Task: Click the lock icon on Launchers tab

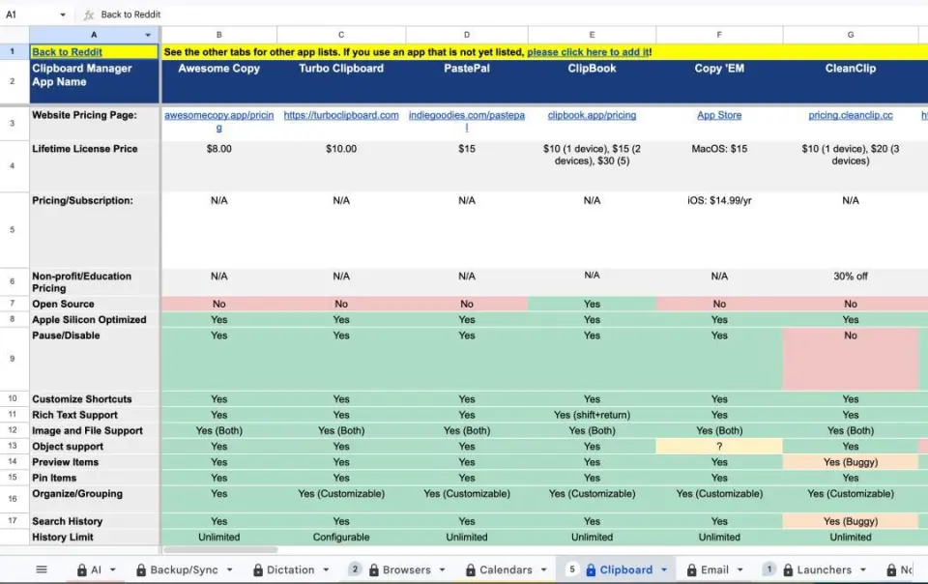Action: pyautogui.click(x=787, y=569)
